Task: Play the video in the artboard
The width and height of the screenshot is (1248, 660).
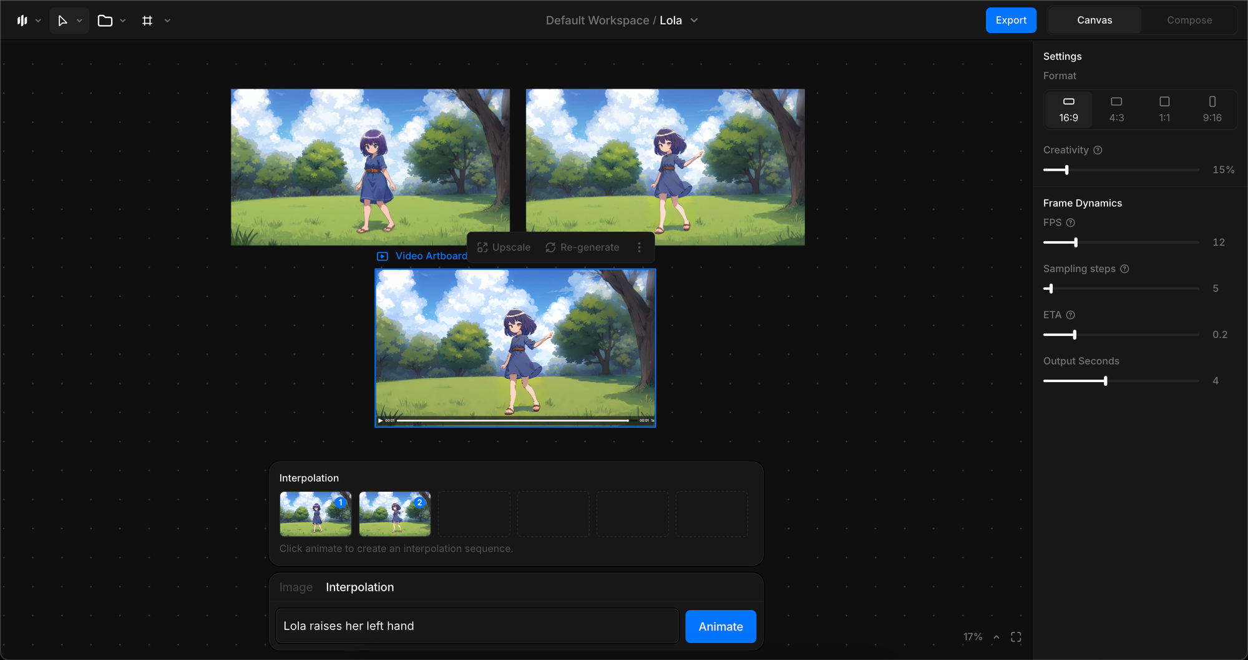Action: 381,421
